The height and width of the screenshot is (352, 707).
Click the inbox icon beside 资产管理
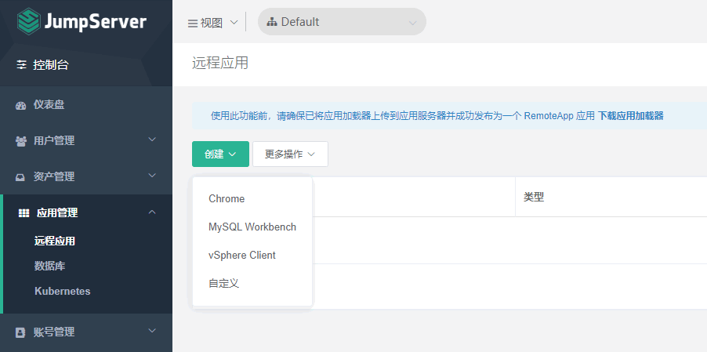[x=20, y=177]
